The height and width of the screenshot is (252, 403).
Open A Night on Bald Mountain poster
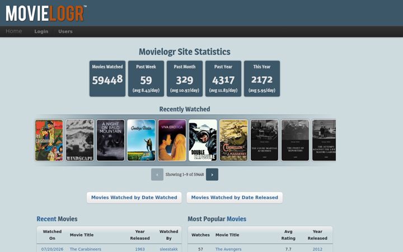[x=110, y=141]
